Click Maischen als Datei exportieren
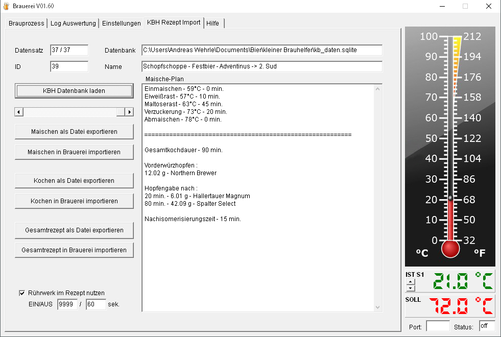The image size is (501, 337). (74, 132)
